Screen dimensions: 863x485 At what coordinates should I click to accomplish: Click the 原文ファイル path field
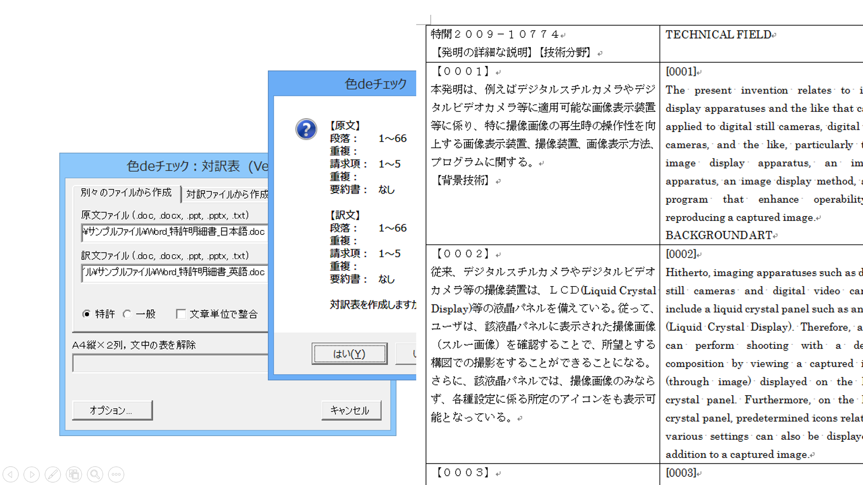pyautogui.click(x=174, y=232)
